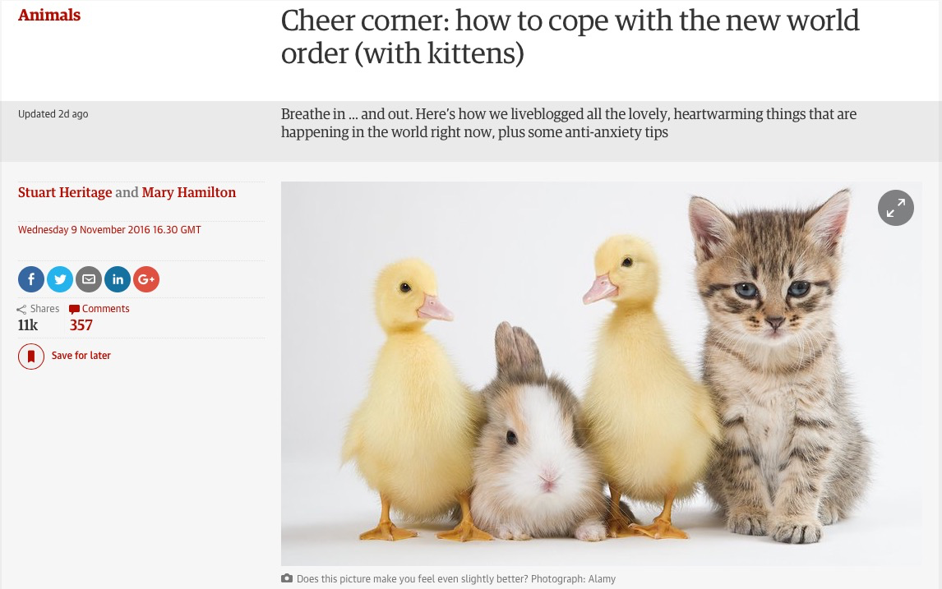Click the 11k shares count
The width and height of the screenshot is (942, 589).
pyautogui.click(x=28, y=324)
